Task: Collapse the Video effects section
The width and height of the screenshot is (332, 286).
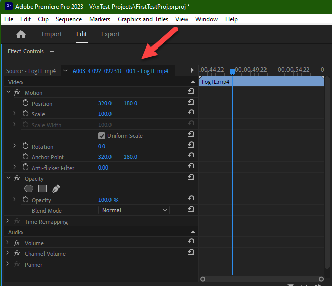Action: tap(193, 82)
